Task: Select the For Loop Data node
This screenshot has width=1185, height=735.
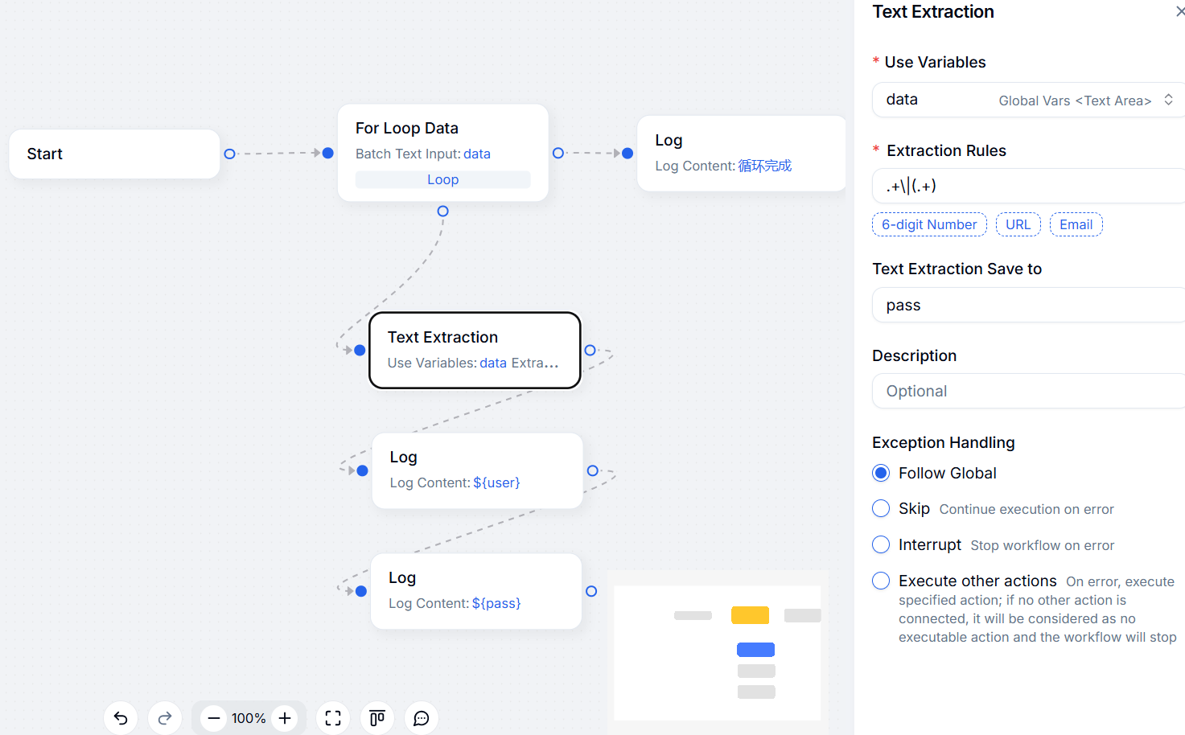Action: click(x=442, y=140)
